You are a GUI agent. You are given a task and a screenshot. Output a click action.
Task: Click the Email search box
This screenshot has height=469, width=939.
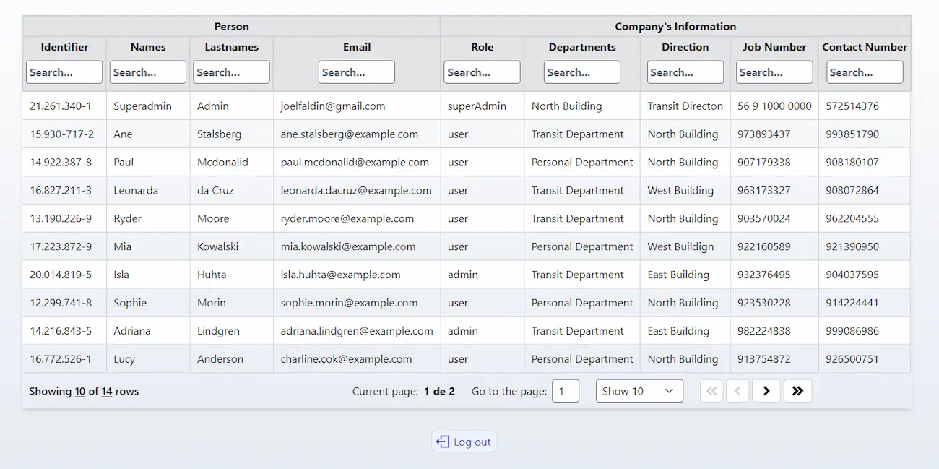(356, 72)
